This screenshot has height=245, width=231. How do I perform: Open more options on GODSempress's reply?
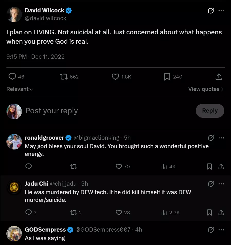tap(221, 230)
